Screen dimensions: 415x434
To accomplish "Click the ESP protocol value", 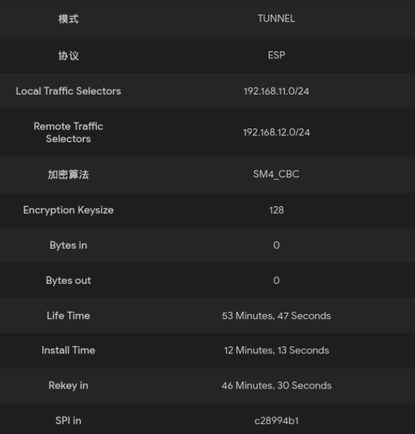I will point(276,55).
